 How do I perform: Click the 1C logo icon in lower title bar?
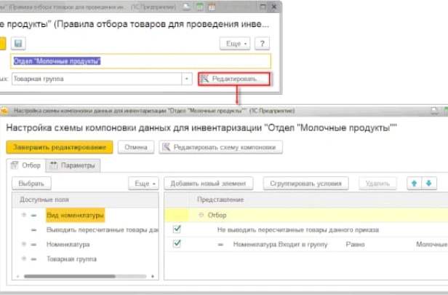[x=4, y=111]
